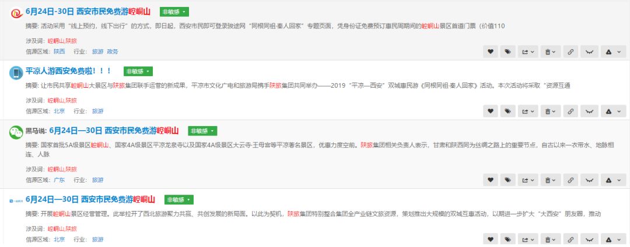Open trash dropdown for 开展崆峒山景区 summary article
The width and height of the screenshot is (630, 247).
[x=551, y=239]
